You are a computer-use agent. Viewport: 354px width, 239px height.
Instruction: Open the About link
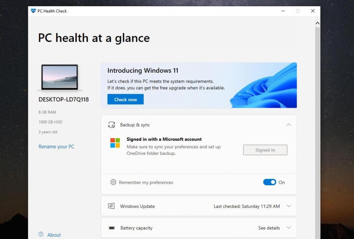[54, 235]
